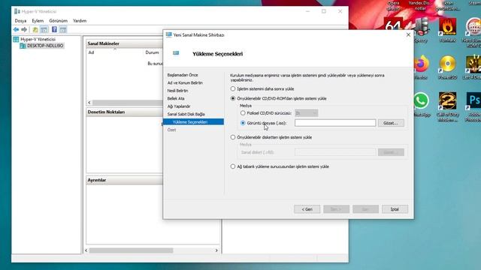The image size is (481, 270).
Task: Click the 'İptal' cancel button
Action: 395,209
